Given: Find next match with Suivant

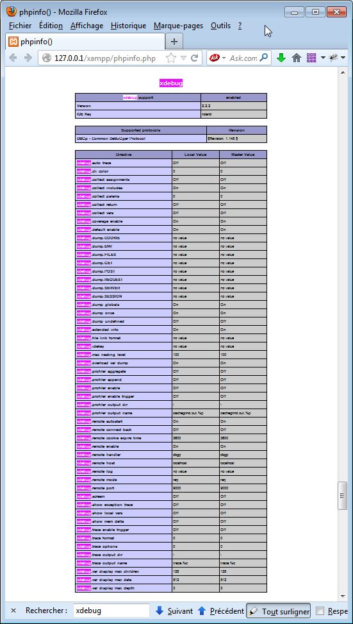Looking at the screenshot, I should click(x=174, y=611).
